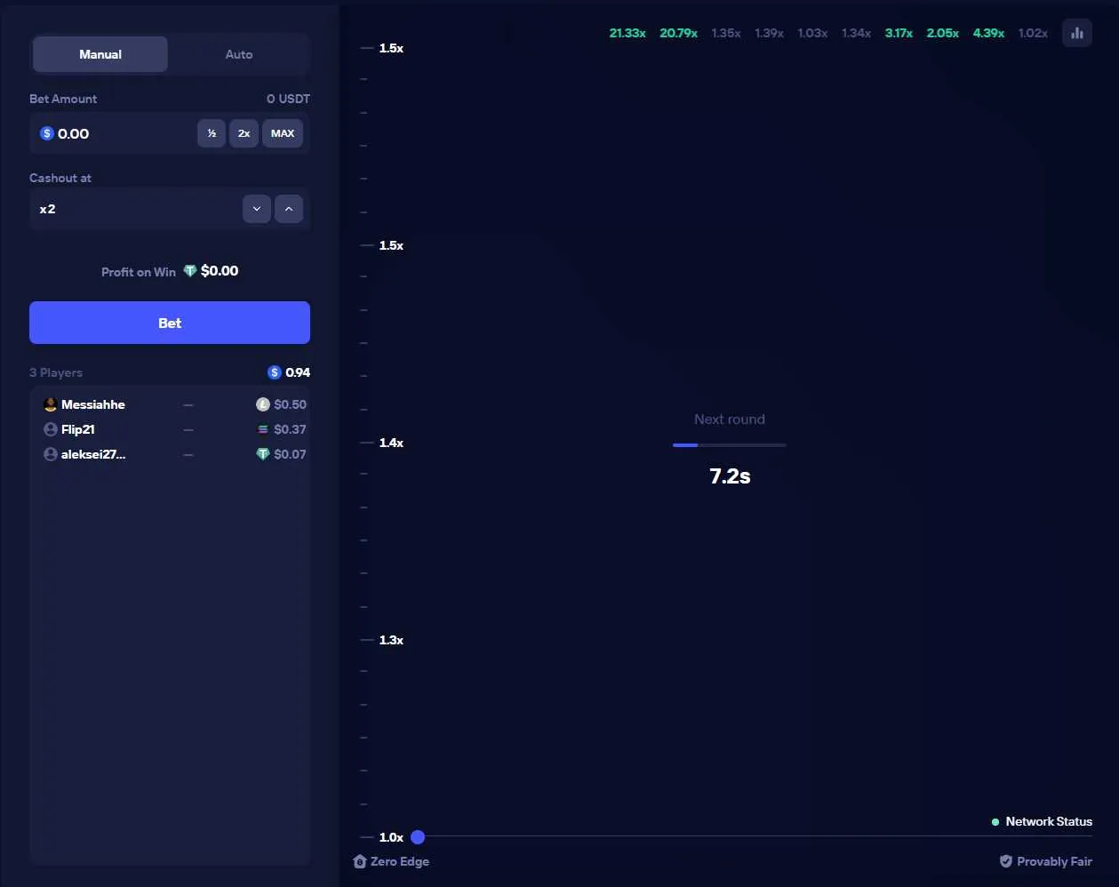This screenshot has height=887, width=1119.
Task: Click the green Network Status dot
Action: coord(995,822)
